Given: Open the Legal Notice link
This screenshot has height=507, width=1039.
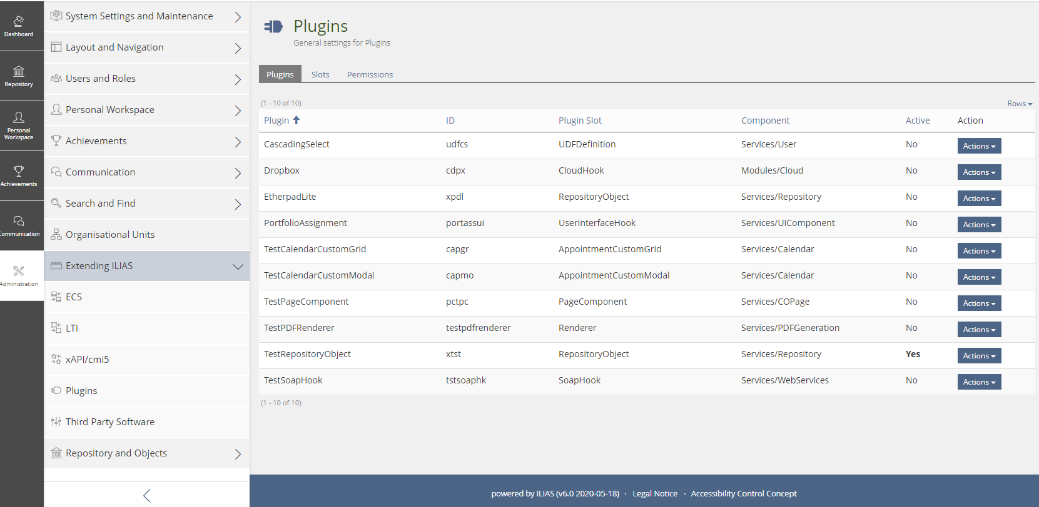Looking at the screenshot, I should pyautogui.click(x=654, y=494).
